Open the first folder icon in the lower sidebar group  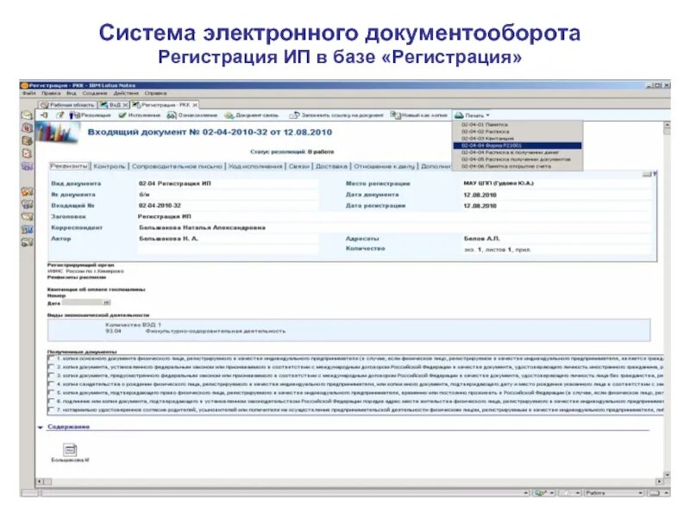click(27, 191)
